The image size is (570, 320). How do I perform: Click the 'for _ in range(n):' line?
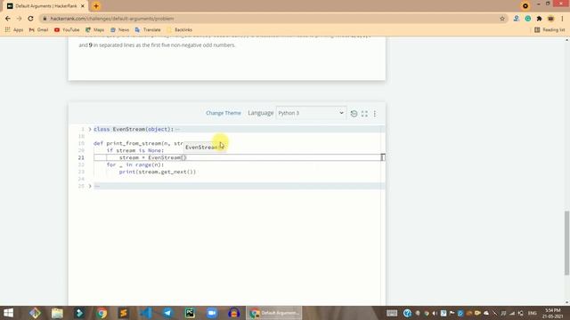pos(135,164)
